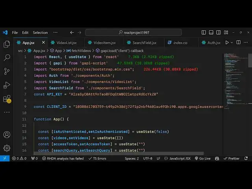Screen dimensions: 252x189
Task: Run the file with play button
Action: (x=227, y=43)
